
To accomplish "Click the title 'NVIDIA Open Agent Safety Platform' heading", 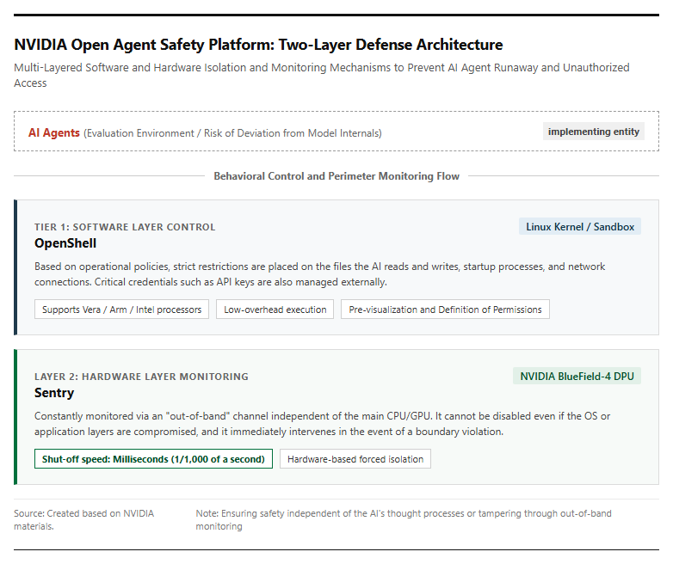I will coord(258,45).
